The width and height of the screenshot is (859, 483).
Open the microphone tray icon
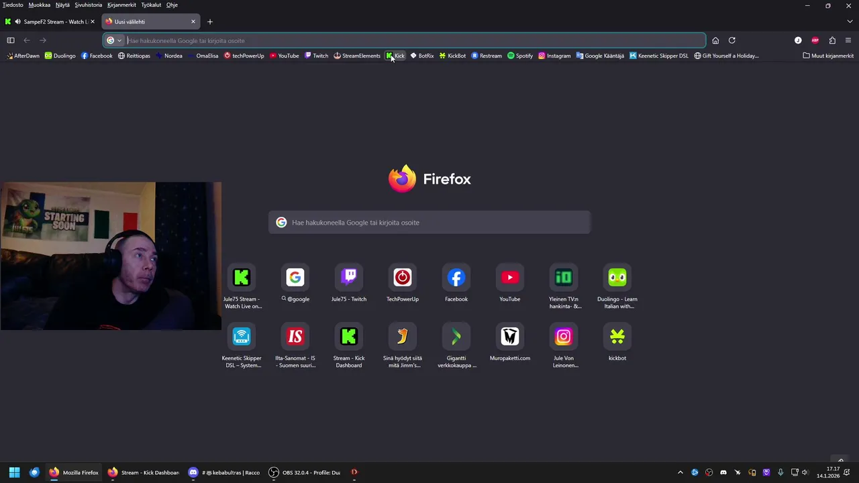coord(780,472)
